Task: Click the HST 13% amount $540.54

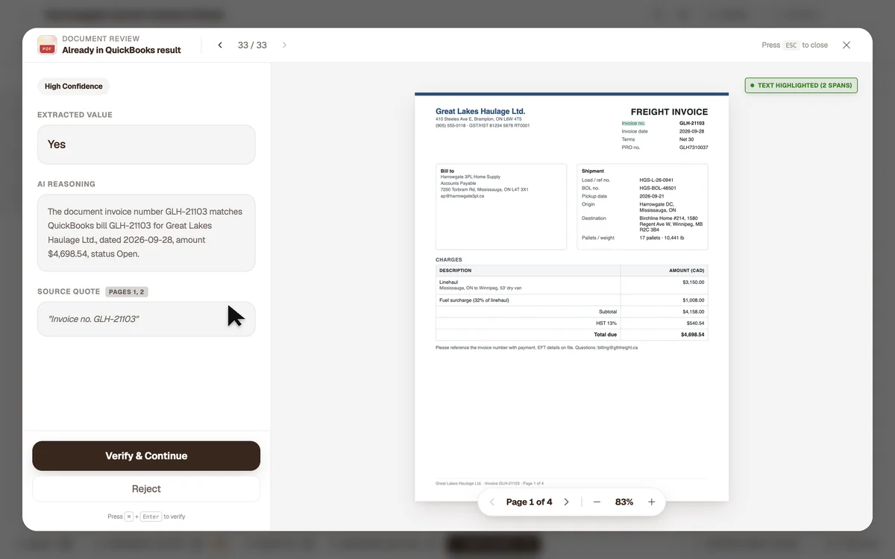Action: (x=695, y=323)
